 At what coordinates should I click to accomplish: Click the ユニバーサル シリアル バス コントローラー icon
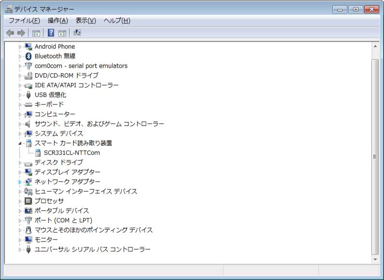28,250
